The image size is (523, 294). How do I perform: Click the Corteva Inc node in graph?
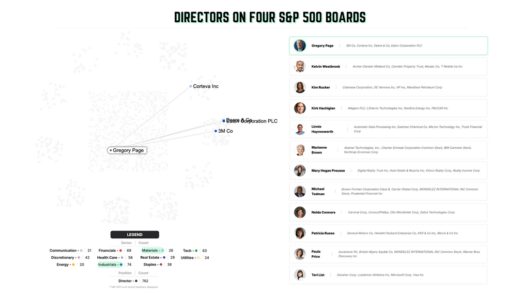pyautogui.click(x=191, y=86)
